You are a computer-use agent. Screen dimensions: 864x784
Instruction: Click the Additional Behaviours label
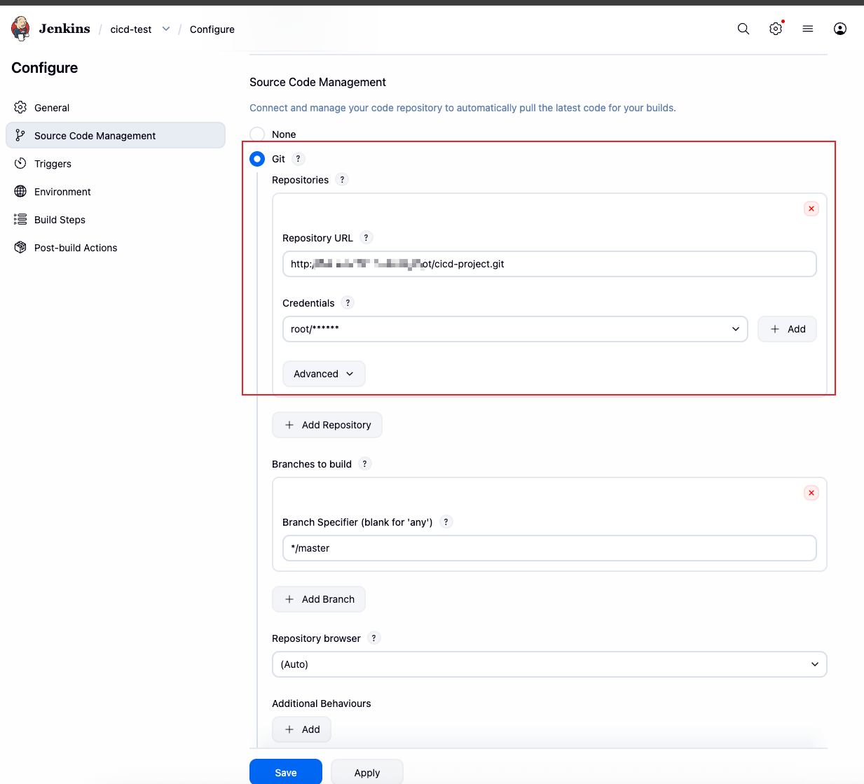click(322, 703)
